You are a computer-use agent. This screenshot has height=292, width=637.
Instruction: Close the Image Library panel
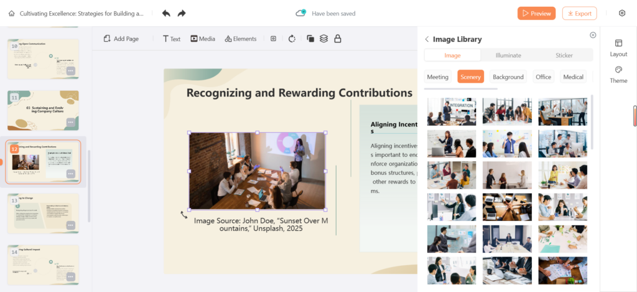[x=593, y=35]
